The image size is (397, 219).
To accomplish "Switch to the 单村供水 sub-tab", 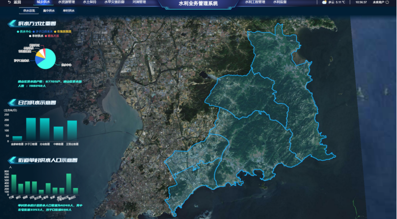I will click(69, 10).
